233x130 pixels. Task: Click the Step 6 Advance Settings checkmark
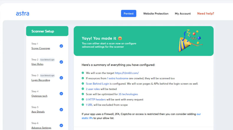[61, 125]
